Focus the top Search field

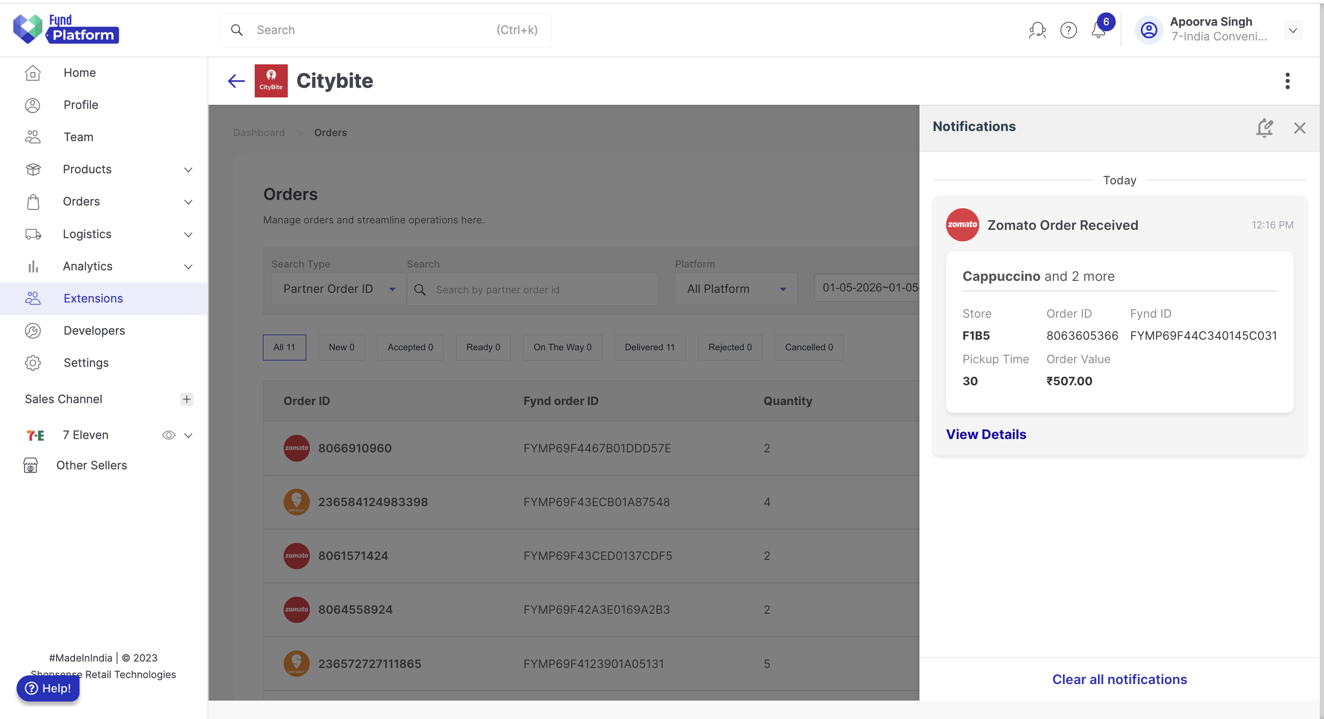[386, 30]
